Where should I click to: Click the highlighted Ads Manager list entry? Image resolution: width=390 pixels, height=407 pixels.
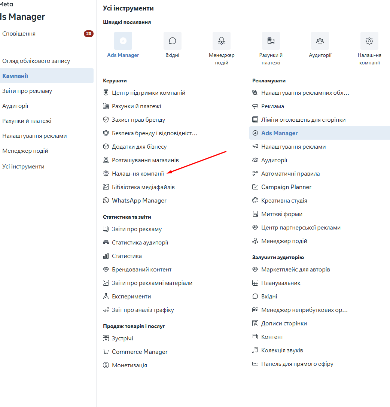click(319, 133)
